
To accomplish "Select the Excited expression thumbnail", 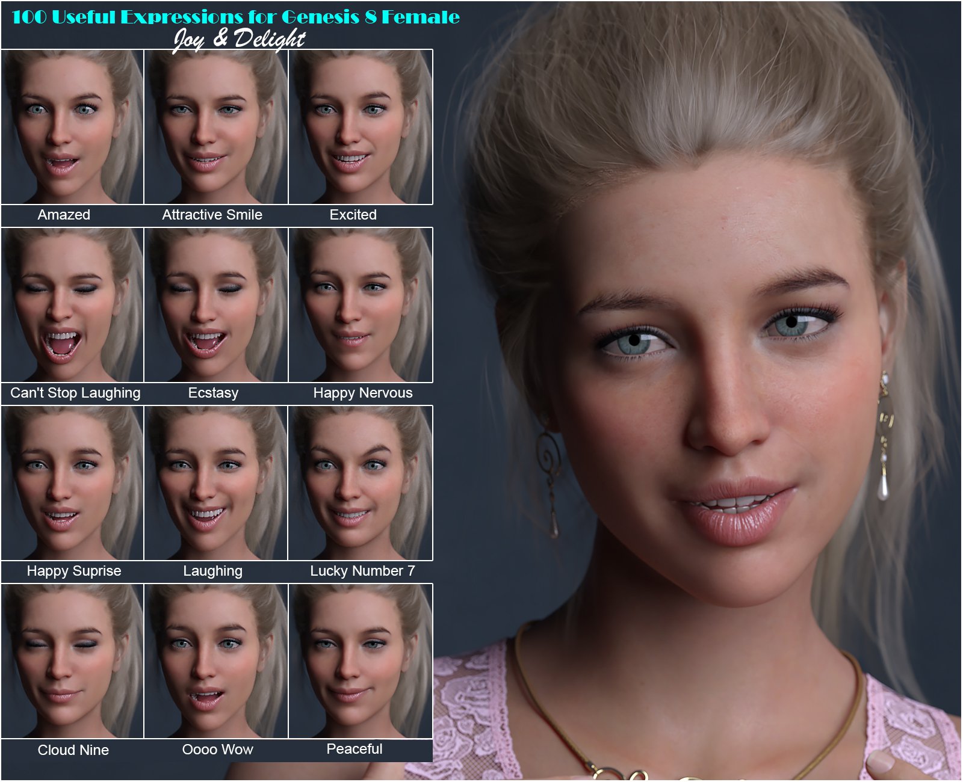I will tap(361, 127).
